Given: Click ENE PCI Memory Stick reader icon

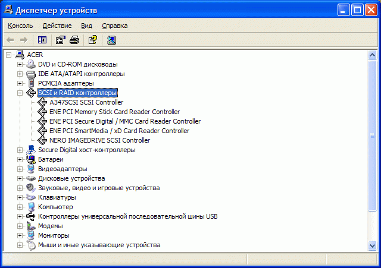Looking at the screenshot, I should coord(42,112).
